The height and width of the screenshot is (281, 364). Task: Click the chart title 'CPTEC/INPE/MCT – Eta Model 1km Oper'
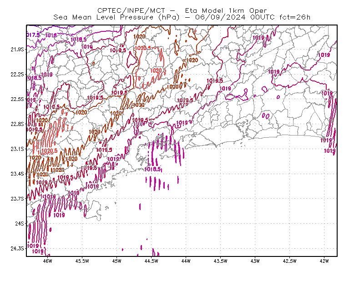pyautogui.click(x=182, y=10)
